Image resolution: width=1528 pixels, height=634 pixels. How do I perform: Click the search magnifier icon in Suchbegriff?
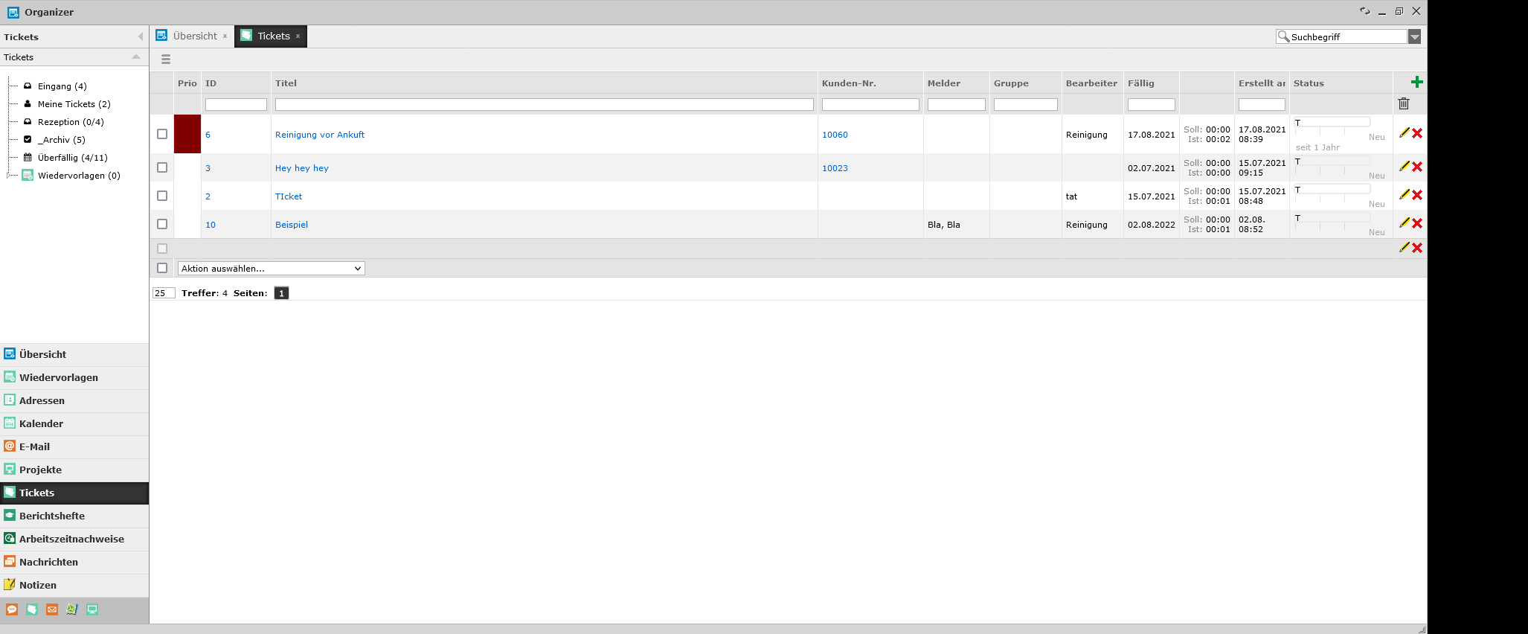pyautogui.click(x=1283, y=36)
